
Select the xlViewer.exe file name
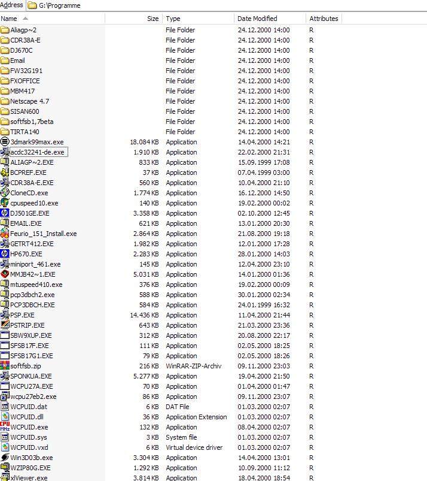(x=29, y=477)
